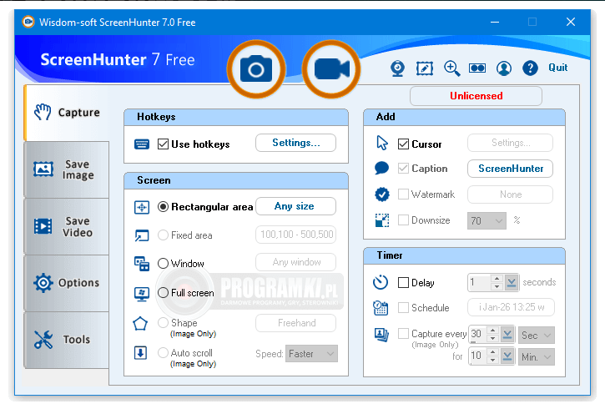Screen dimensions: 605x409
Task: Click the delay stopwatch icon
Action: (381, 282)
